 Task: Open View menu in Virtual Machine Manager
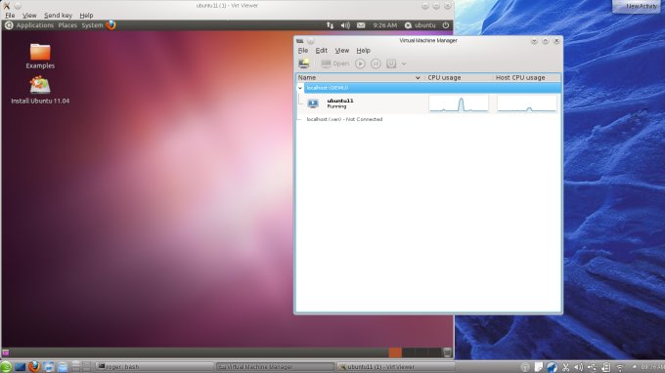pyautogui.click(x=342, y=51)
